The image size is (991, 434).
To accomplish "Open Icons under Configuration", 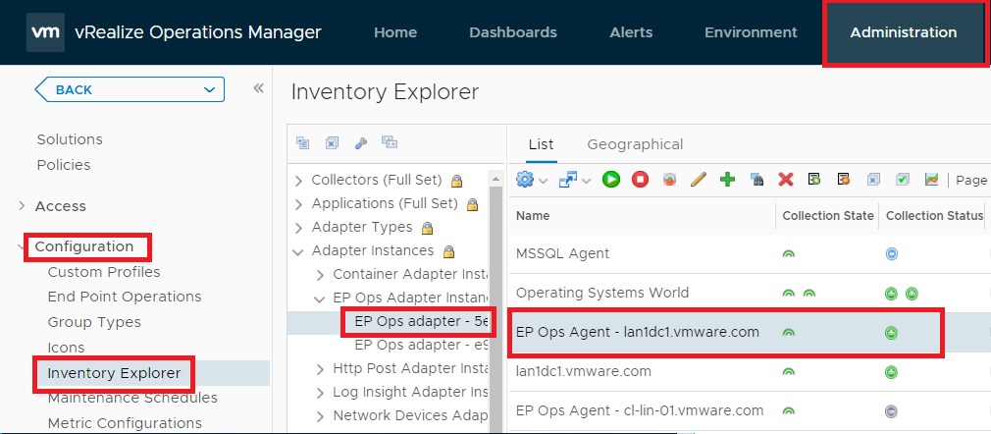I will 66,348.
